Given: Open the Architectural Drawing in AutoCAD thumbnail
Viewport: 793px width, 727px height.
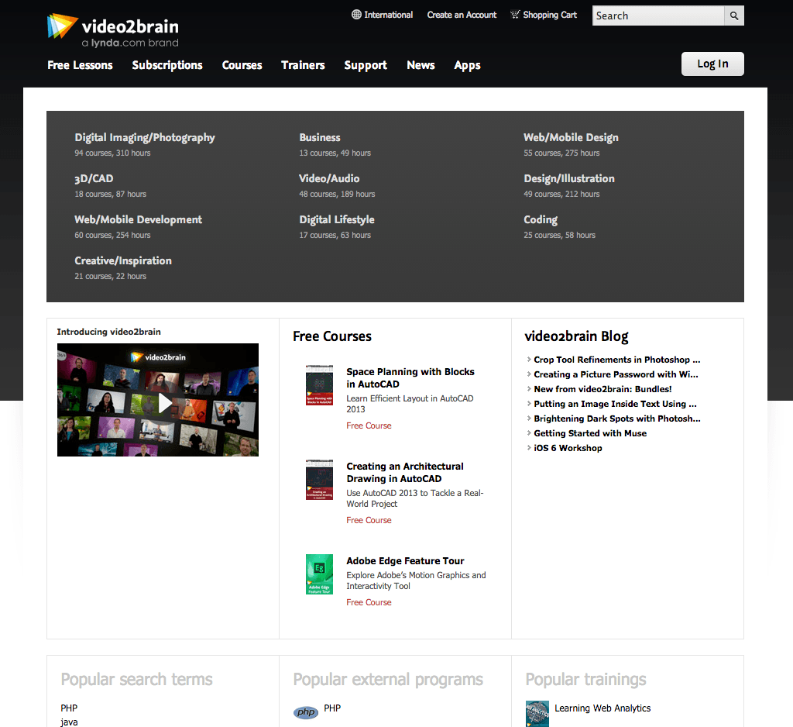Looking at the screenshot, I should 319,480.
